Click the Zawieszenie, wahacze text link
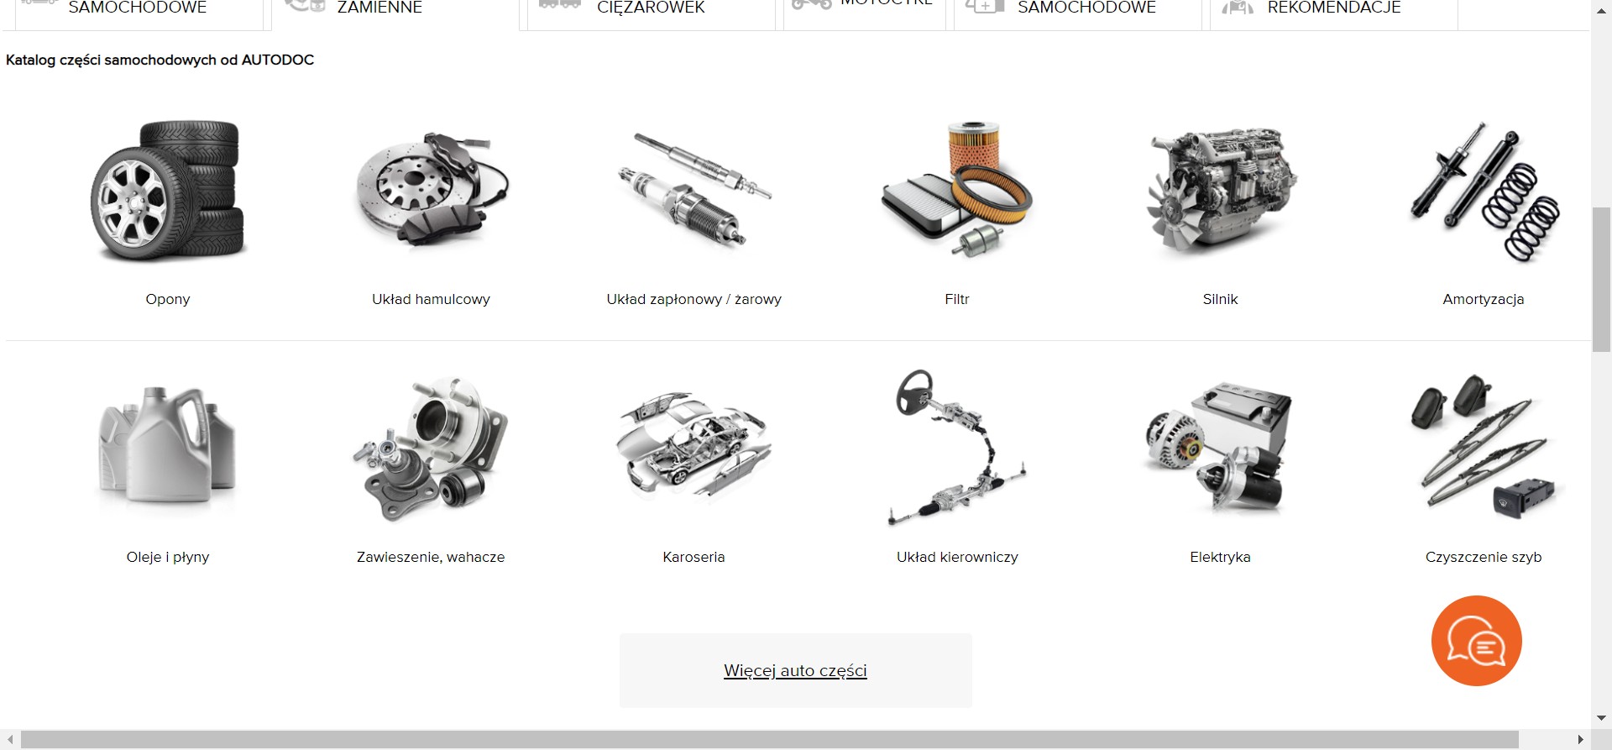1612x750 pixels. [431, 557]
